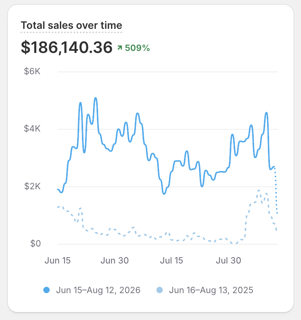Click the dotted projected drop ending the 2026 line
This screenshot has height=320, width=301.
click(276, 190)
